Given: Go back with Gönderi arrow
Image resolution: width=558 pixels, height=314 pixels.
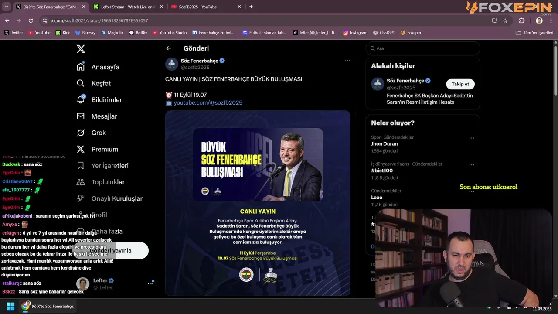Looking at the screenshot, I should (169, 48).
